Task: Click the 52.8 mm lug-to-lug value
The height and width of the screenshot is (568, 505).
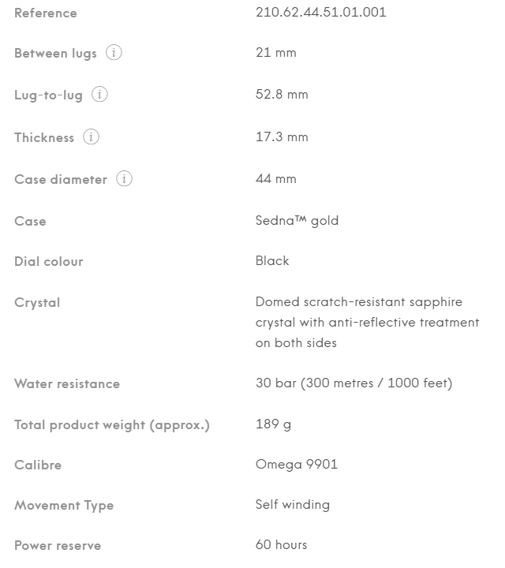Action: (282, 95)
